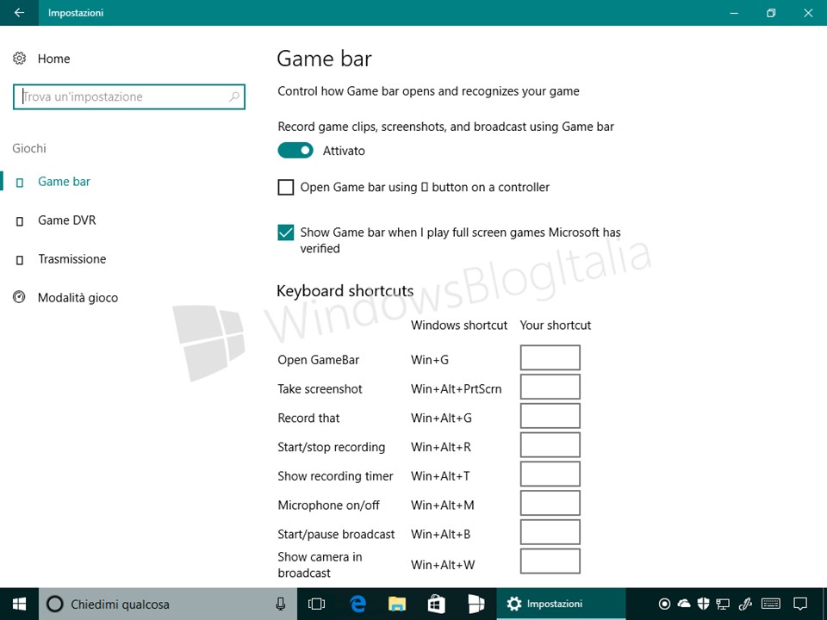Click the search magnifier in the settings search box
The width and height of the screenshot is (827, 620).
[234, 96]
